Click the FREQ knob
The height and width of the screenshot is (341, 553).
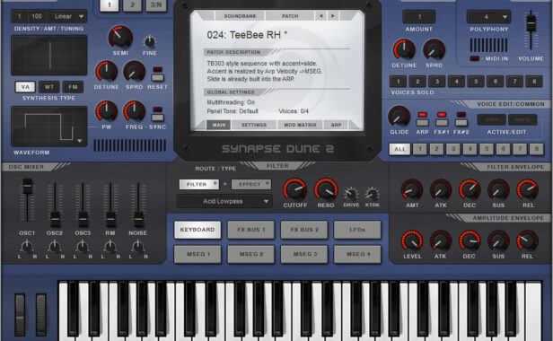pos(134,111)
